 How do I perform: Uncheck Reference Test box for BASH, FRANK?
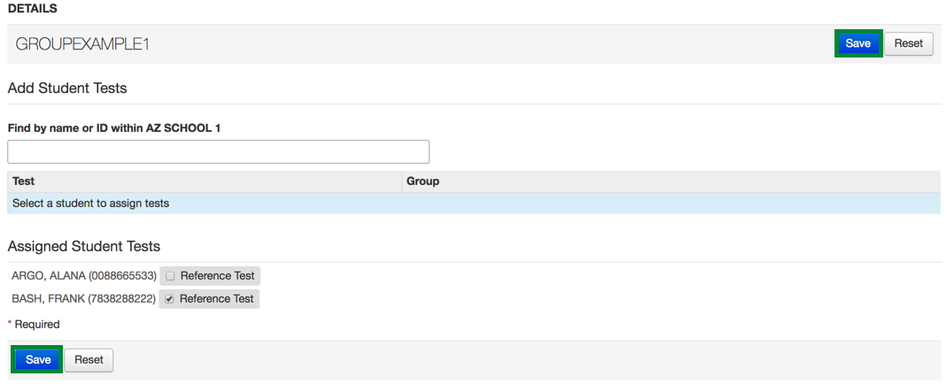coord(170,299)
